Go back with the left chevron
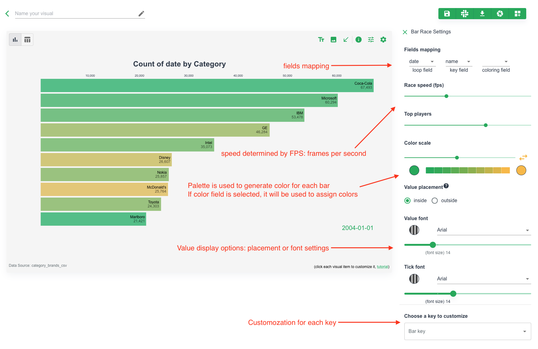Viewport: 538px width, 349px height. click(7, 14)
